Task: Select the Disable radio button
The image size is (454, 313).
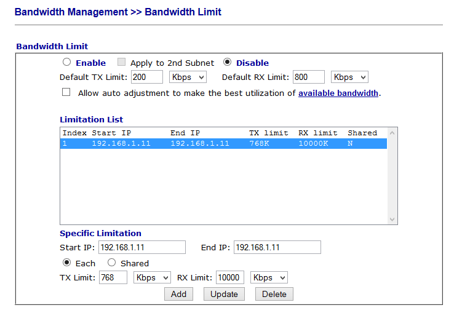Action: 227,62
